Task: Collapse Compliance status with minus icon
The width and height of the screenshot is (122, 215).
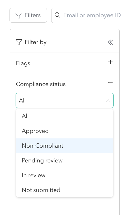Action: pos(110,83)
